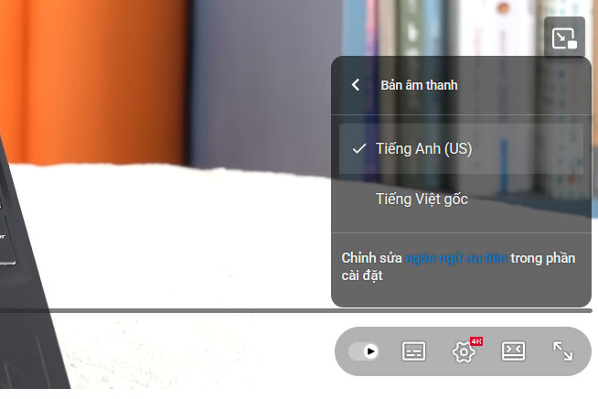Viewport: 598px width, 399px height.
Task: Open subtitles with the closed captions icon
Action: point(414,351)
